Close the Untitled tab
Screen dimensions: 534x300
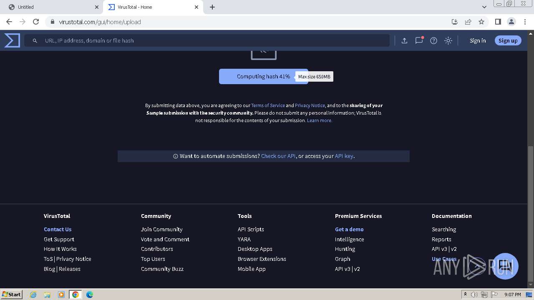[96, 7]
